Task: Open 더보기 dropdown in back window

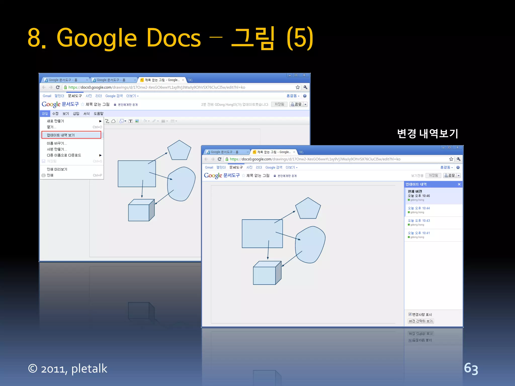Action: (x=132, y=96)
